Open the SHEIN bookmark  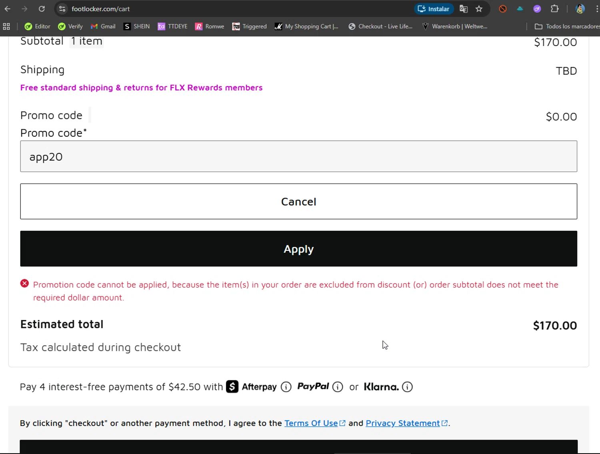point(136,26)
